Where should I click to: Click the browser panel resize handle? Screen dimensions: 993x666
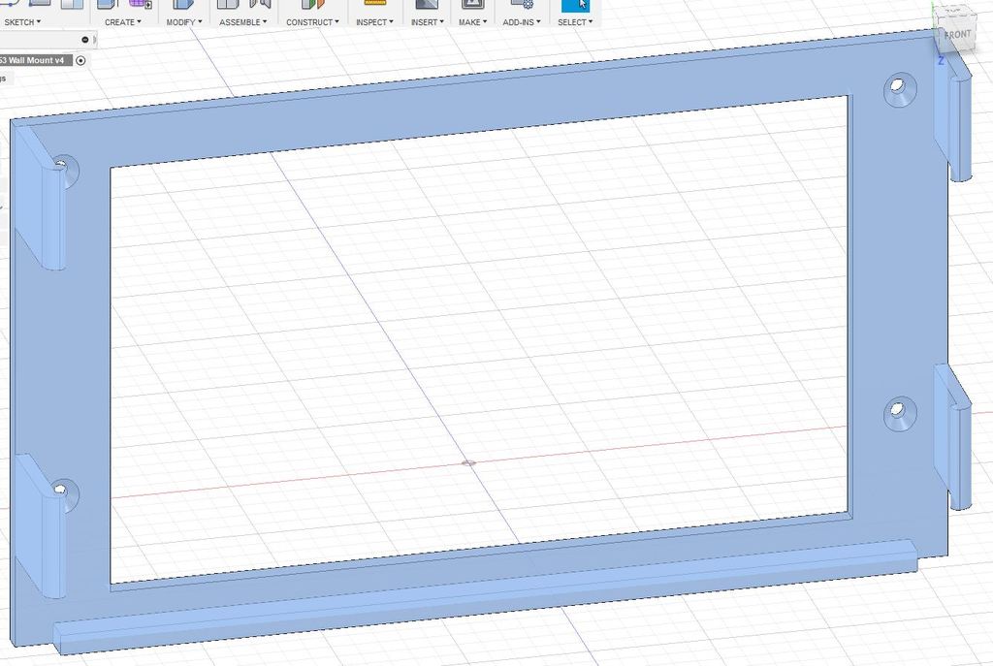coord(95,40)
